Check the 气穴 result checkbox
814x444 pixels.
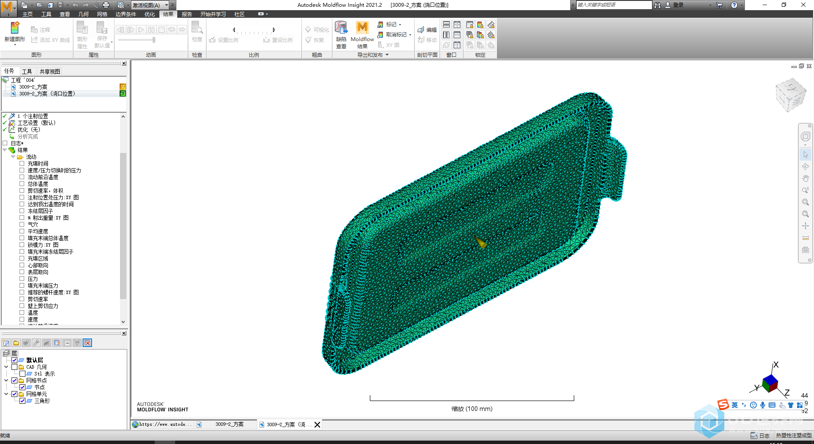pyautogui.click(x=22, y=224)
